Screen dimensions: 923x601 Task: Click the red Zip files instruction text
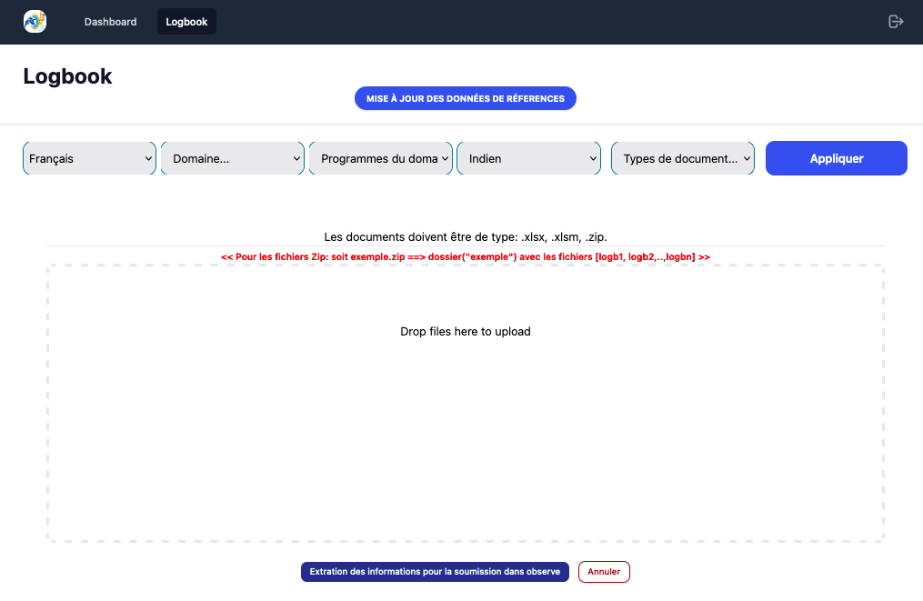[465, 257]
